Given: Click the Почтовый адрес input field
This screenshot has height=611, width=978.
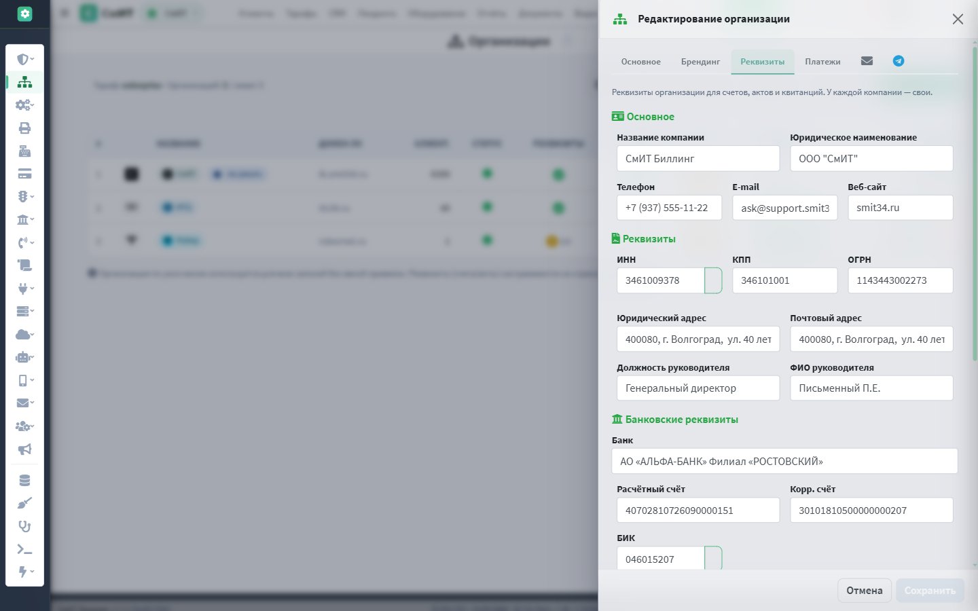Looking at the screenshot, I should [x=871, y=339].
